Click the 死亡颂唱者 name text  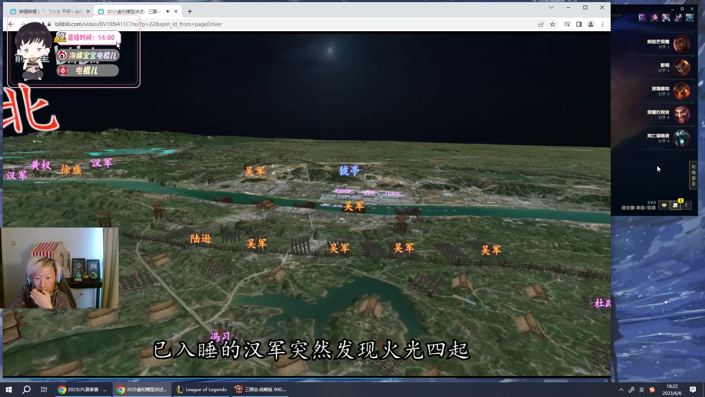point(658,136)
